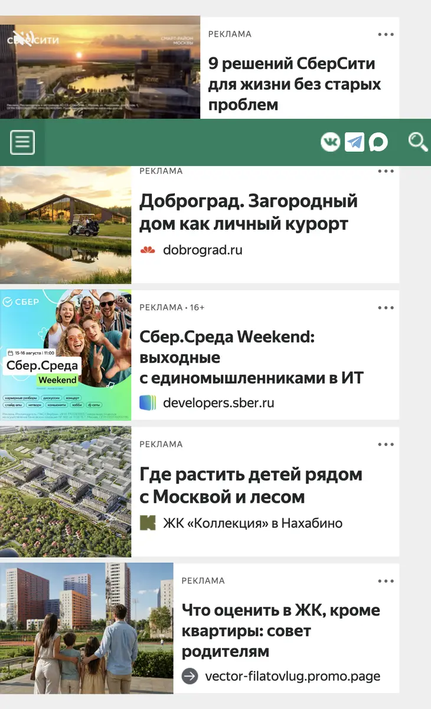Open headline 'Доброград. Загородный дом как личный курорт'
Screen dimensions: 431x709
tap(249, 212)
